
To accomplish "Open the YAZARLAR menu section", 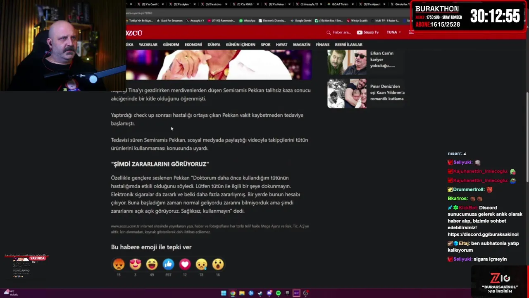I will (x=148, y=45).
